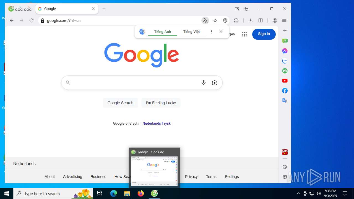Click the site security lock icon
This screenshot has width=354, height=199.
(42, 20)
